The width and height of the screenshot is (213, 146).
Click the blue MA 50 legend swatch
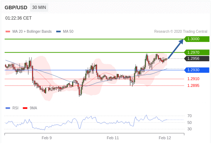coord(58,32)
